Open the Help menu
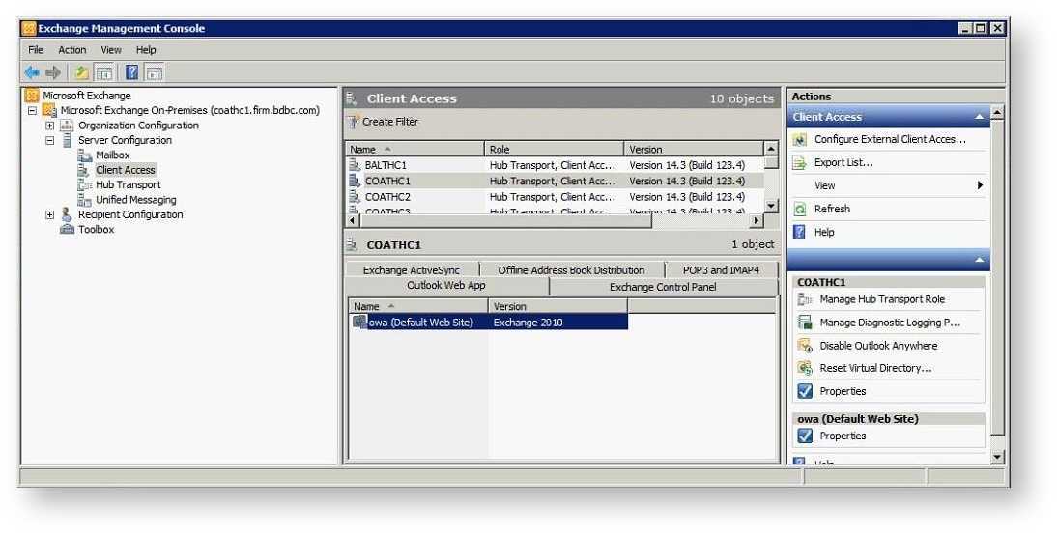The width and height of the screenshot is (1057, 534). pyautogui.click(x=146, y=50)
